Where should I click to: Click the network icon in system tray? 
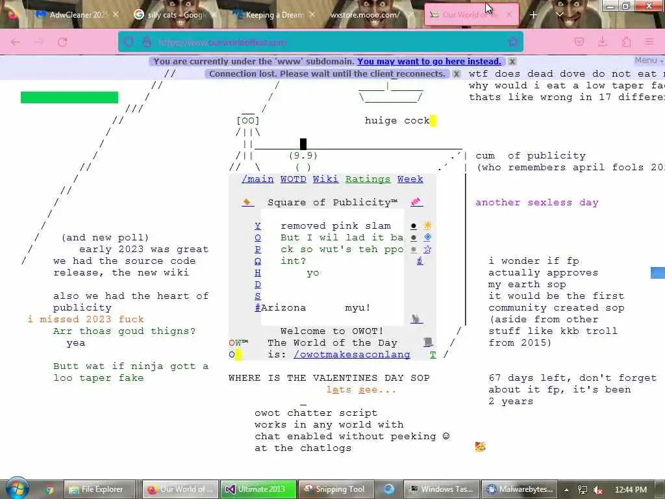tap(583, 490)
